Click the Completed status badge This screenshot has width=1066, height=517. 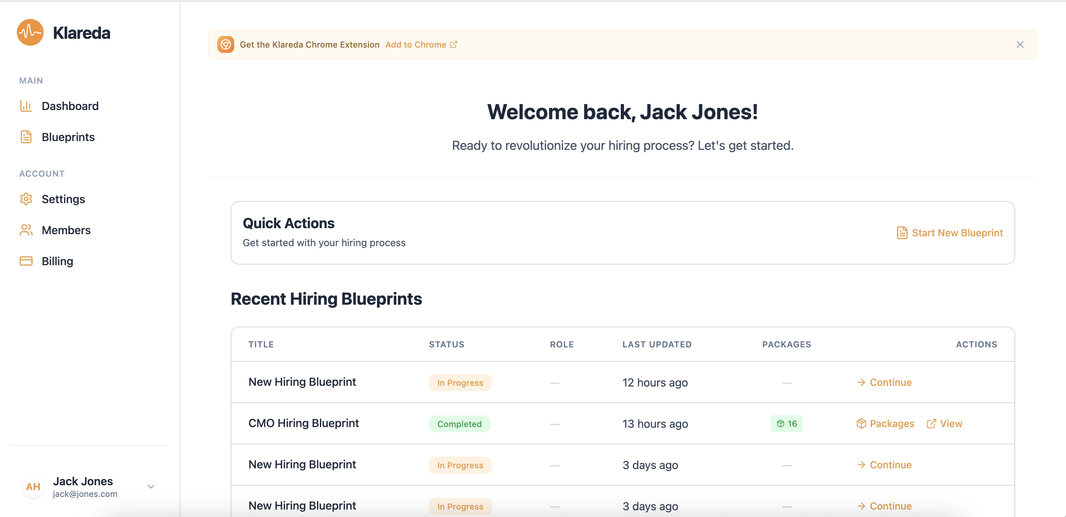coord(459,424)
